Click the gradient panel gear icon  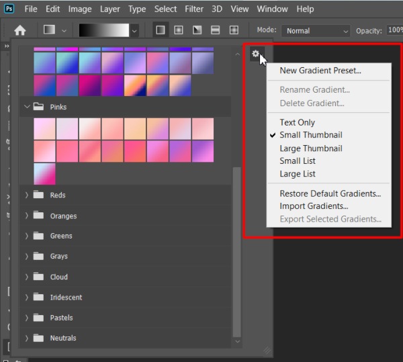(255, 54)
